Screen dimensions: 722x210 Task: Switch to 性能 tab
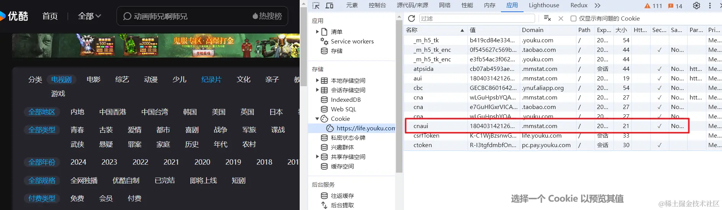click(467, 5)
